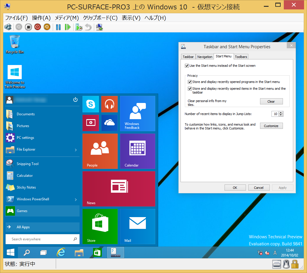Viewport: 307px width, 273px height.
Task: Open the OneDrive cloud tile
Action: [x=109, y=123]
